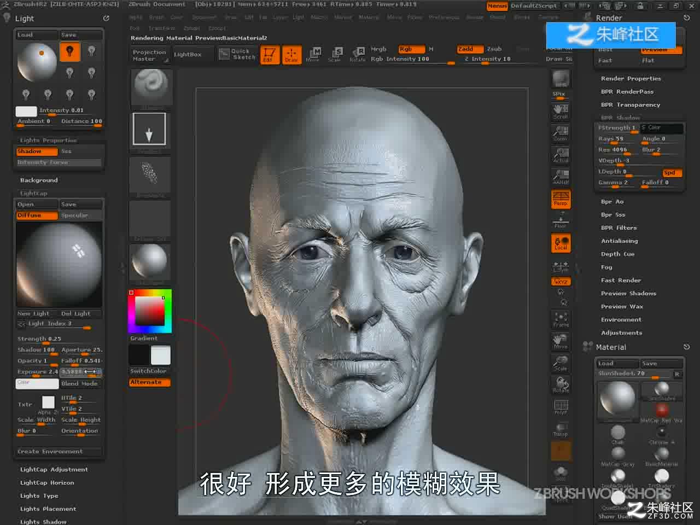
Task: Click the black secondary color swatch
Action: [x=139, y=355]
